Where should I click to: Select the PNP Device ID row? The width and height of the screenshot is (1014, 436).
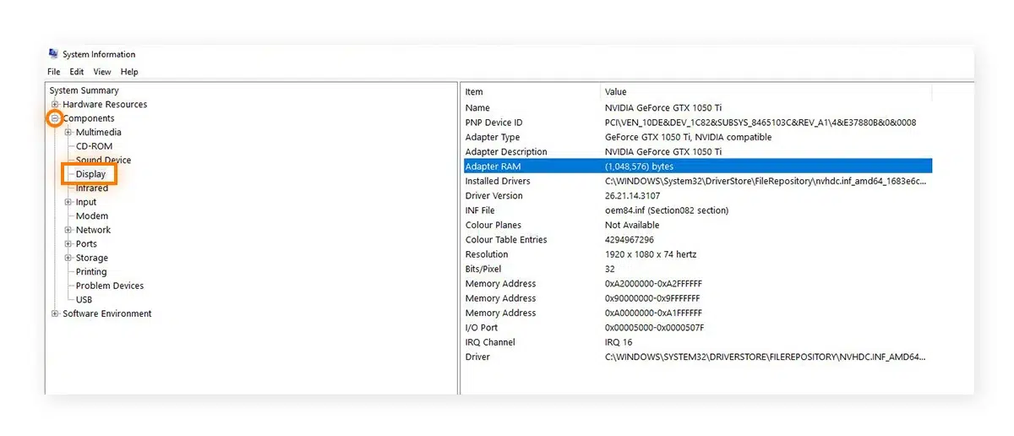pyautogui.click(x=698, y=123)
